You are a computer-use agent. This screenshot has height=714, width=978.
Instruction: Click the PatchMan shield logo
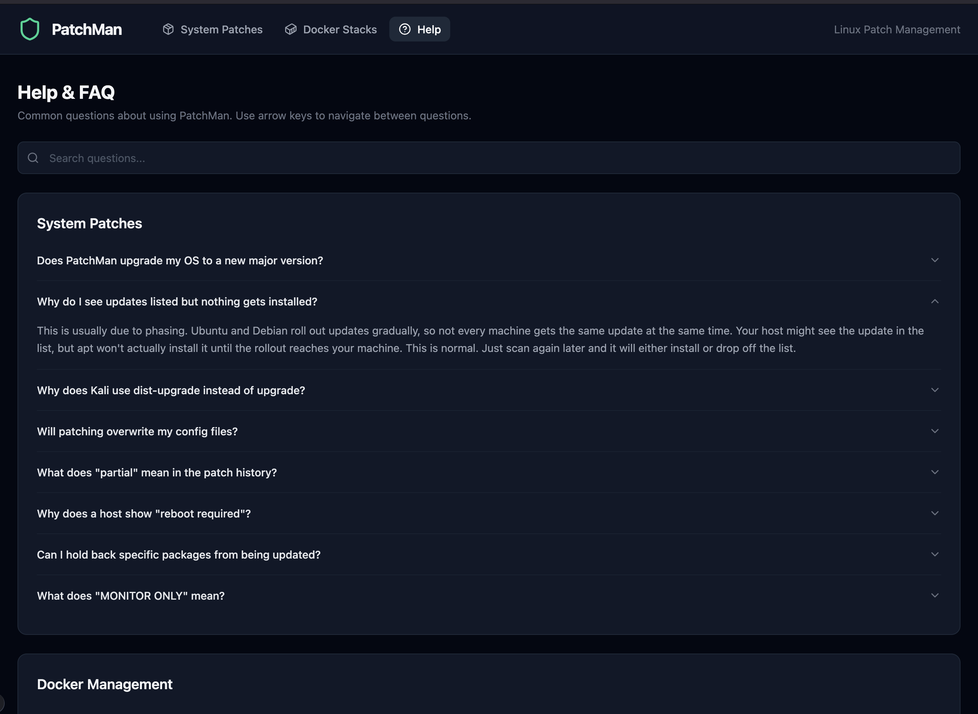point(29,29)
